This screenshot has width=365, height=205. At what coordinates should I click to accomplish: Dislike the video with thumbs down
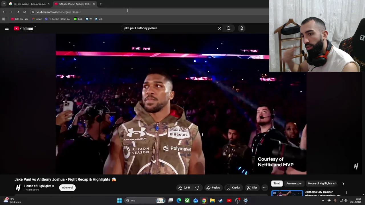click(197, 188)
